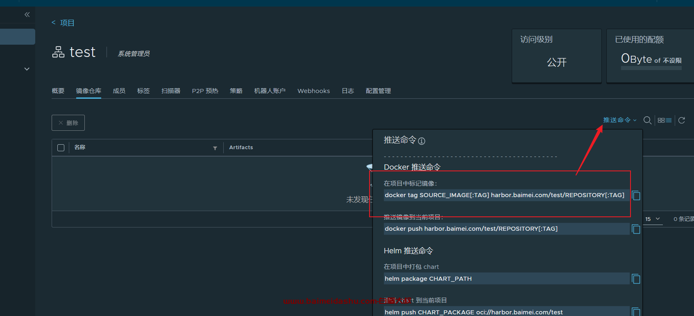The width and height of the screenshot is (694, 316).
Task: Click the 访问级别 card title
Action: pyautogui.click(x=536, y=39)
